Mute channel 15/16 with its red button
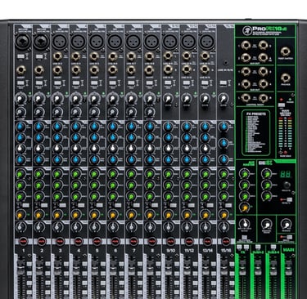This screenshot has height=299, width=307. click(x=226, y=241)
